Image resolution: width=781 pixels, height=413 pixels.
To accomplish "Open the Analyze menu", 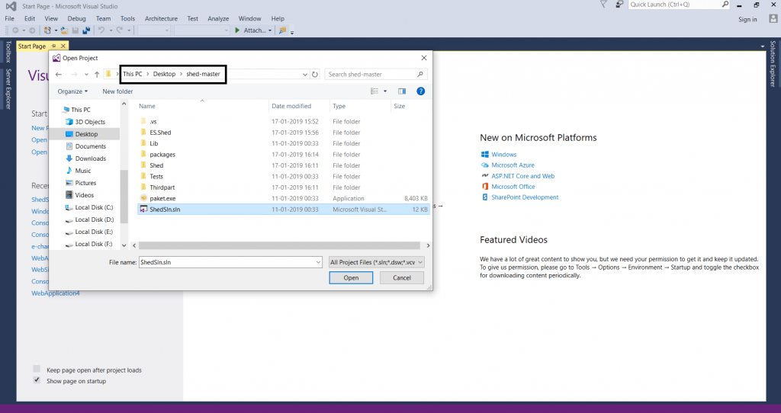I will tap(218, 18).
